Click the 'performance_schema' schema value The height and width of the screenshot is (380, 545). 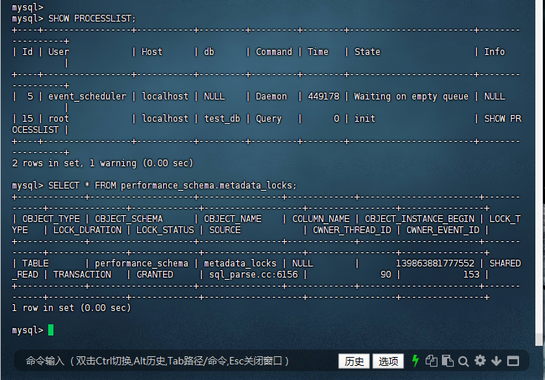tap(142, 263)
